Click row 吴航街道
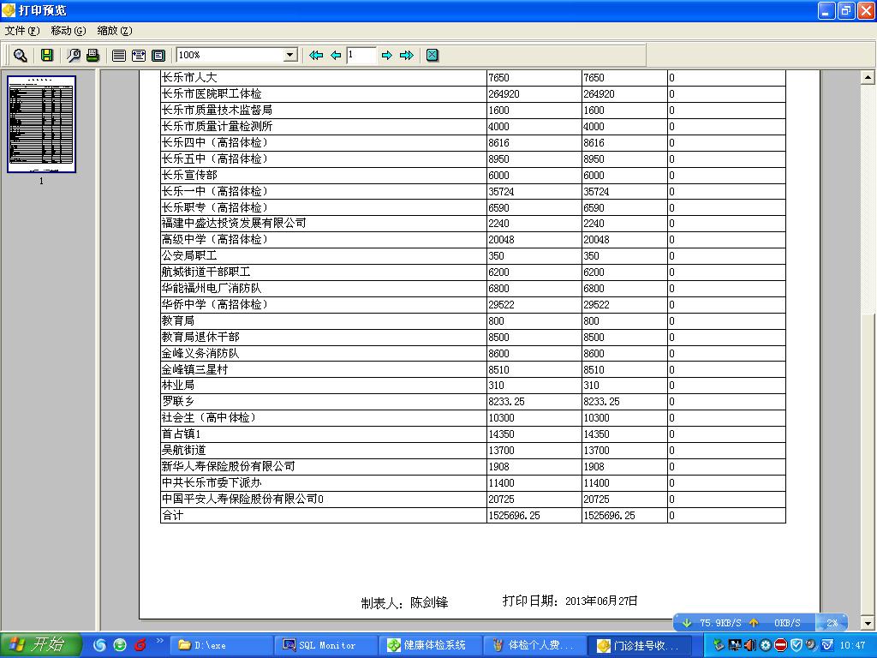877x658 pixels. [473, 450]
